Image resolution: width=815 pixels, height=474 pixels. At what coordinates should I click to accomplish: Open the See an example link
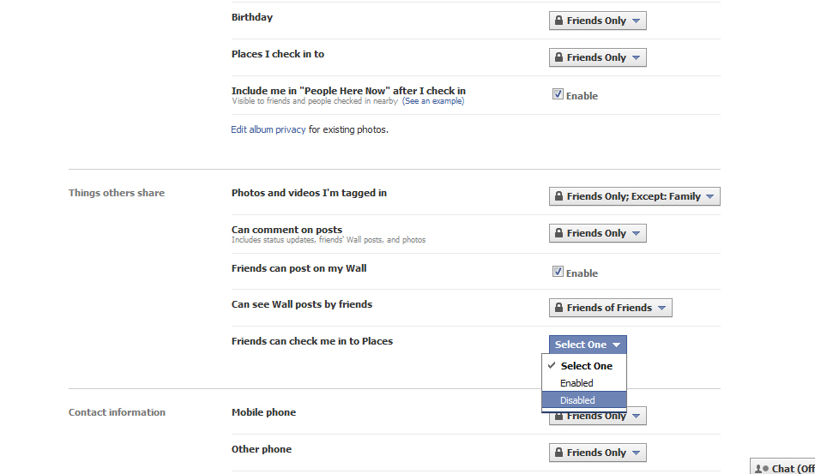pos(433,101)
